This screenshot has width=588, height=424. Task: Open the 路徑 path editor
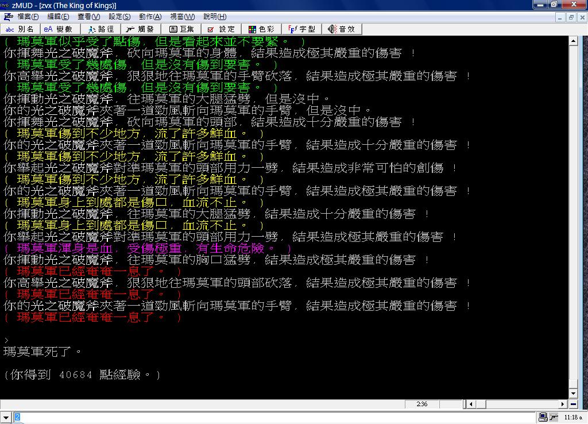click(100, 29)
